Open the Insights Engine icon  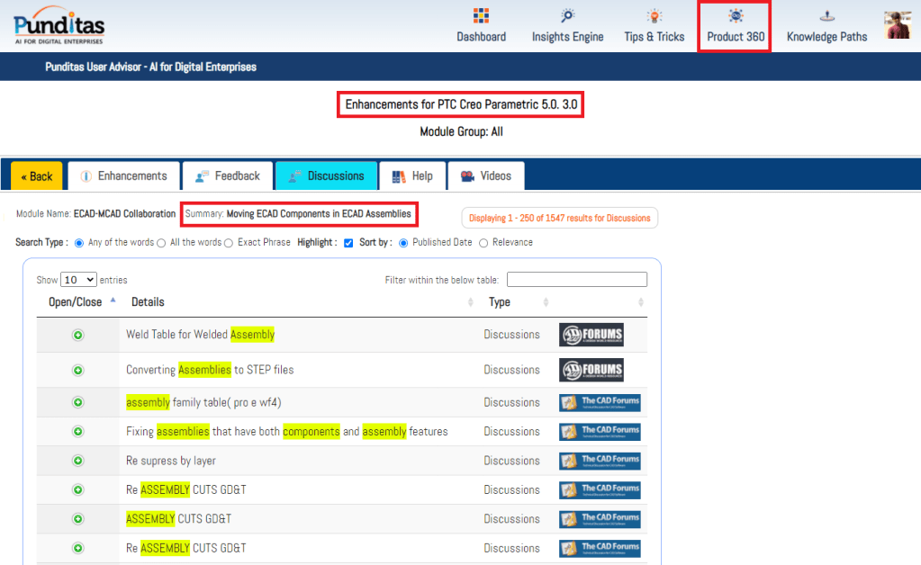point(567,16)
